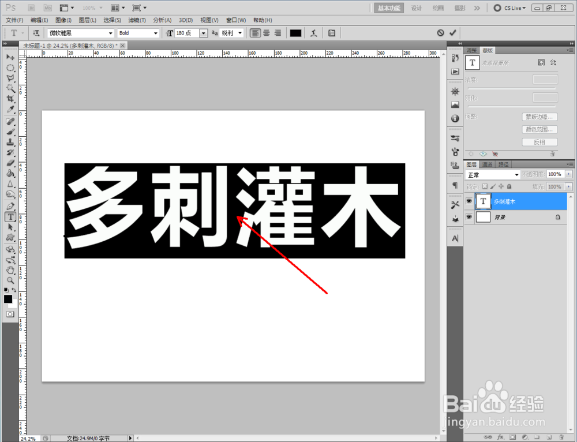Select the Move tool
577x442 pixels.
(10, 57)
